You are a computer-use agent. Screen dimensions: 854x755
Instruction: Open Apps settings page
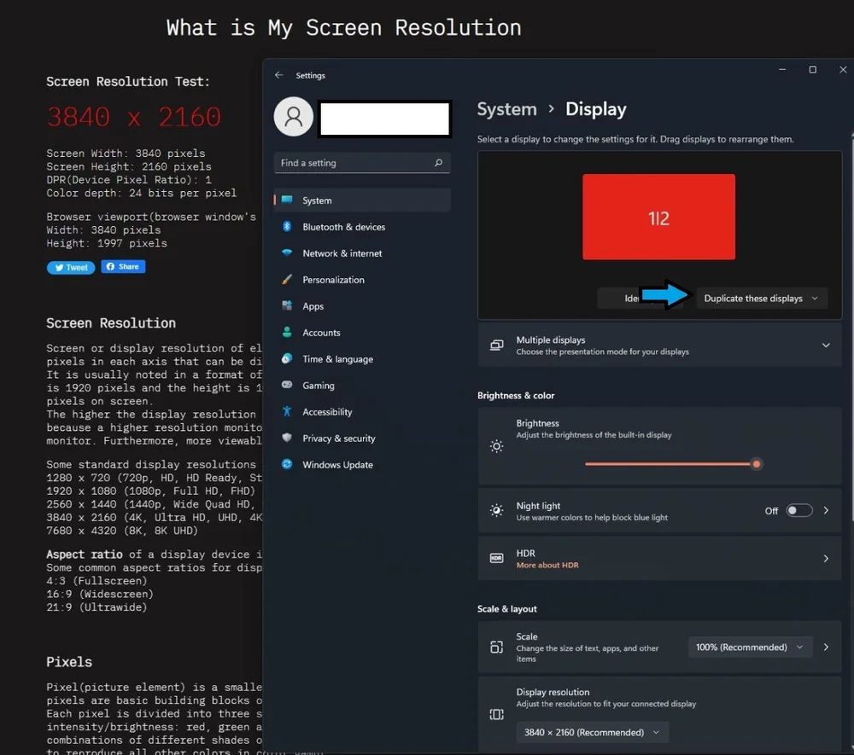pyautogui.click(x=362, y=305)
